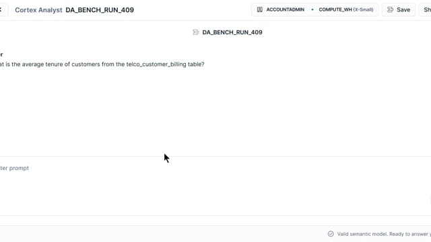Click the Save button
Screen dimensions: 431x242
399,10
